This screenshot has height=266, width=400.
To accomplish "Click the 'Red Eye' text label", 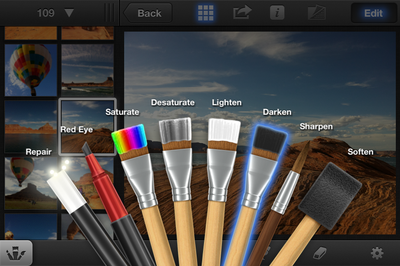I will click(77, 130).
